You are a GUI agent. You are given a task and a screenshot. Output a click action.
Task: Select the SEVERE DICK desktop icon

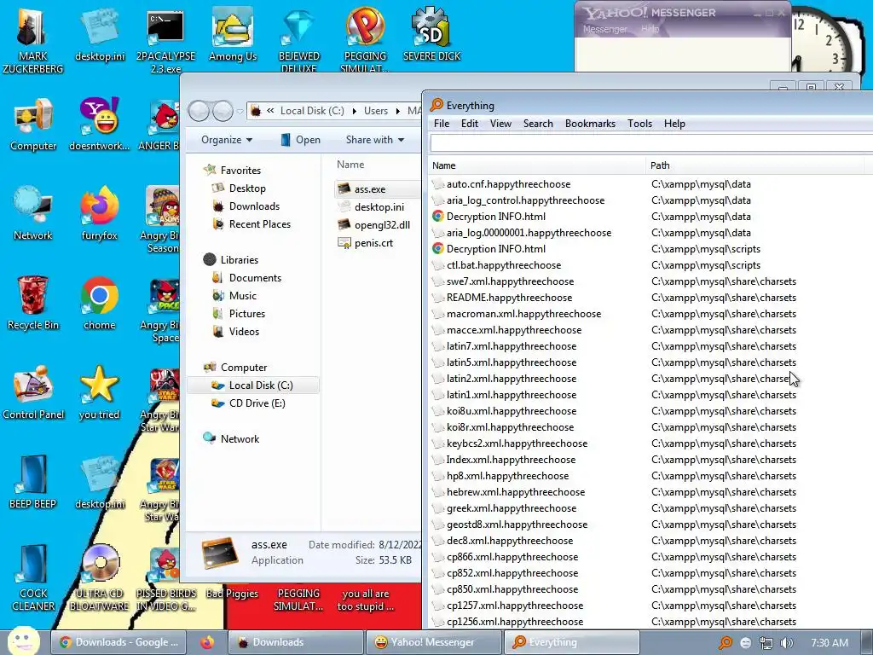[x=432, y=34]
